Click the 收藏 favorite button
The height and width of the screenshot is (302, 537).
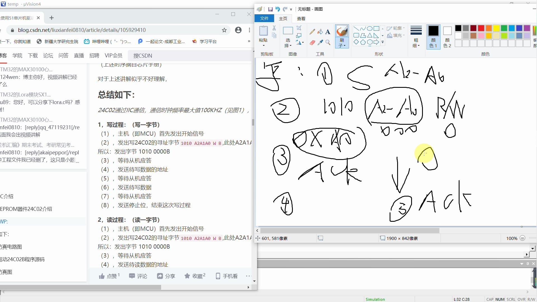[195, 276]
